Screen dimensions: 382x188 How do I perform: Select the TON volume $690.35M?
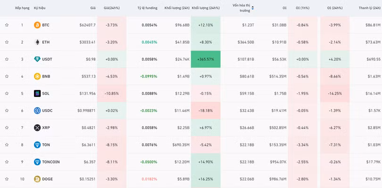coord(181,145)
